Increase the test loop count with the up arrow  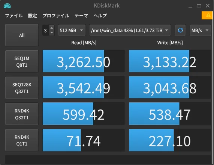[52, 28]
